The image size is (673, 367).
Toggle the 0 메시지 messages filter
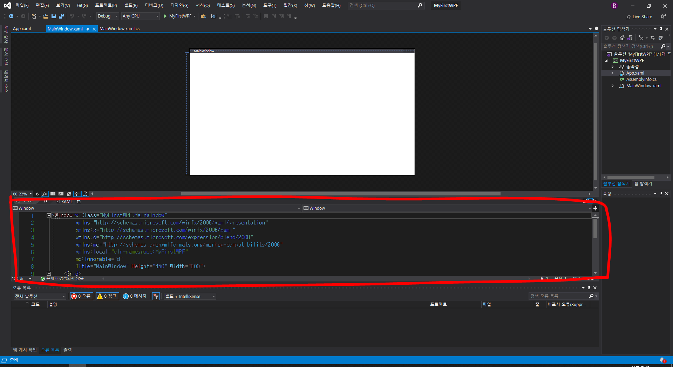pyautogui.click(x=135, y=296)
